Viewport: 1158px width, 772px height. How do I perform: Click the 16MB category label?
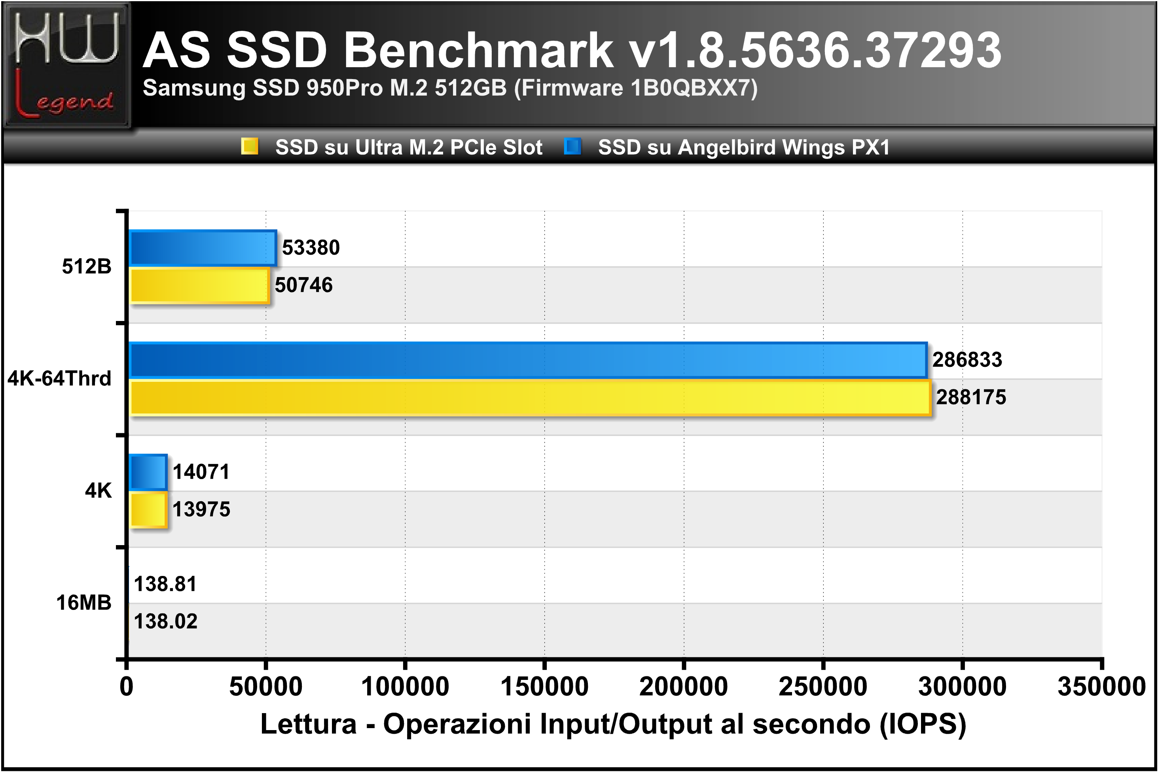coord(84,603)
